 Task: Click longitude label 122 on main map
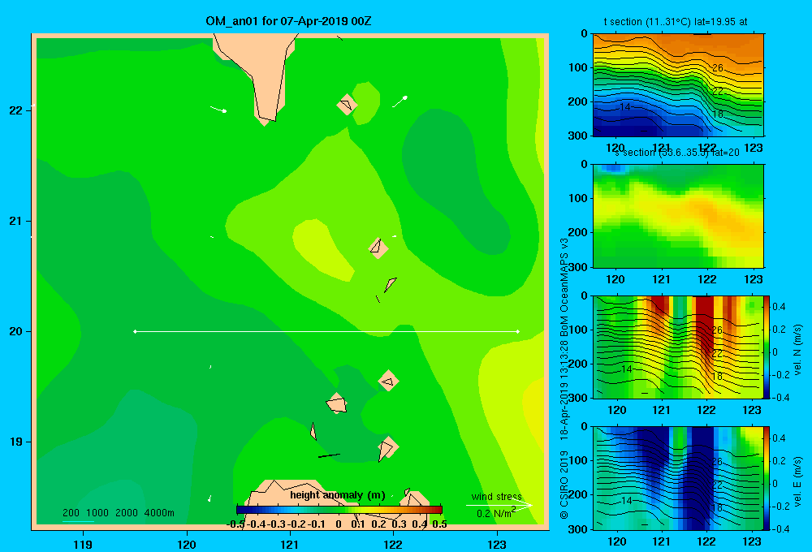click(x=393, y=544)
